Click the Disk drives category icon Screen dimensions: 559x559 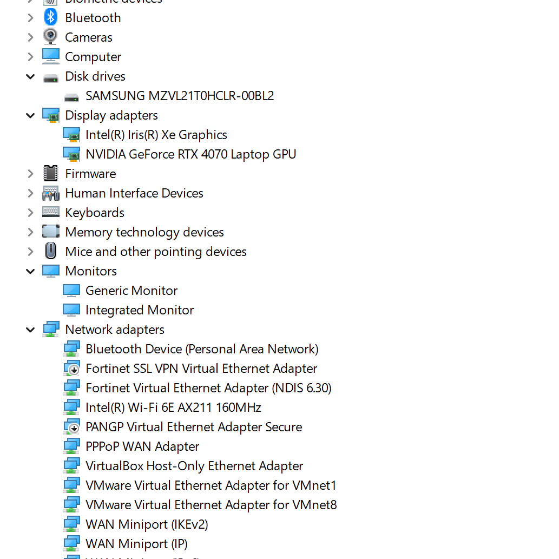pyautogui.click(x=51, y=78)
